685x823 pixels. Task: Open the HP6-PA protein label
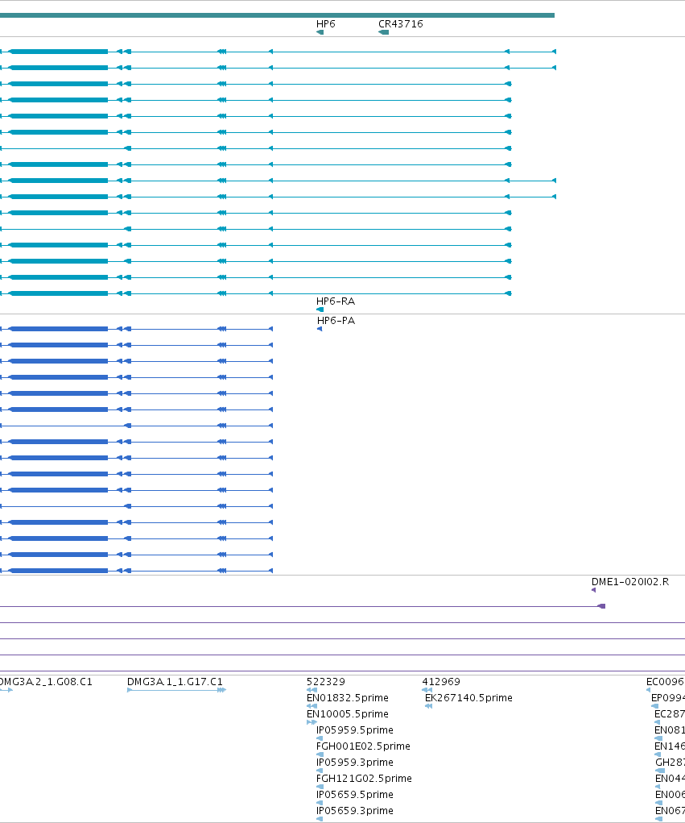pyautogui.click(x=336, y=321)
